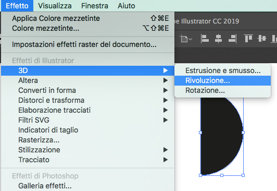The image size is (277, 191).
Task: Open the Visualizza menu
Action: pos(55,6)
